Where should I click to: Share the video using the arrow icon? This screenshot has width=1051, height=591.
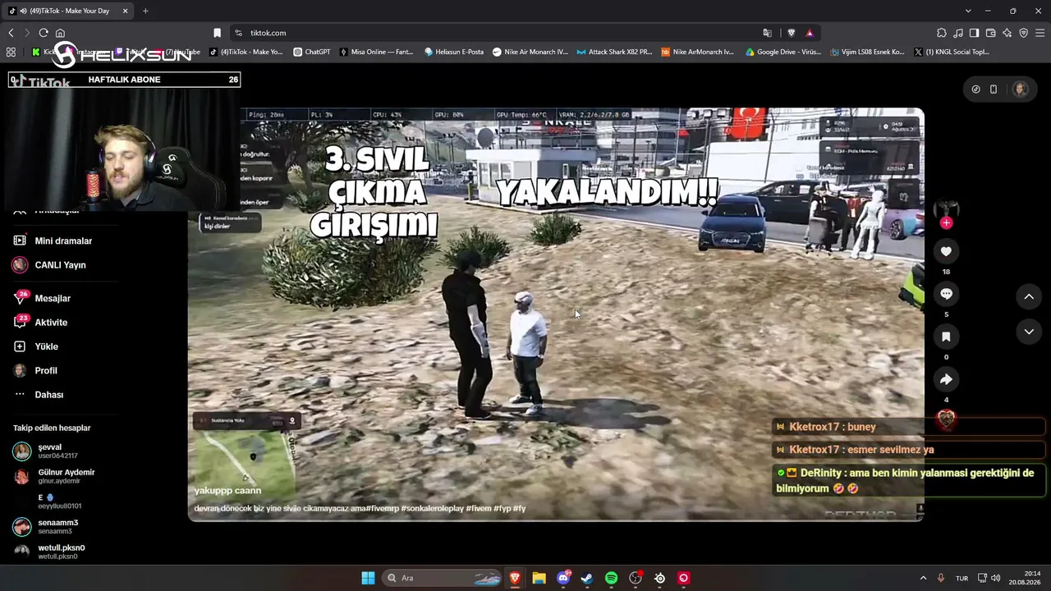point(946,379)
